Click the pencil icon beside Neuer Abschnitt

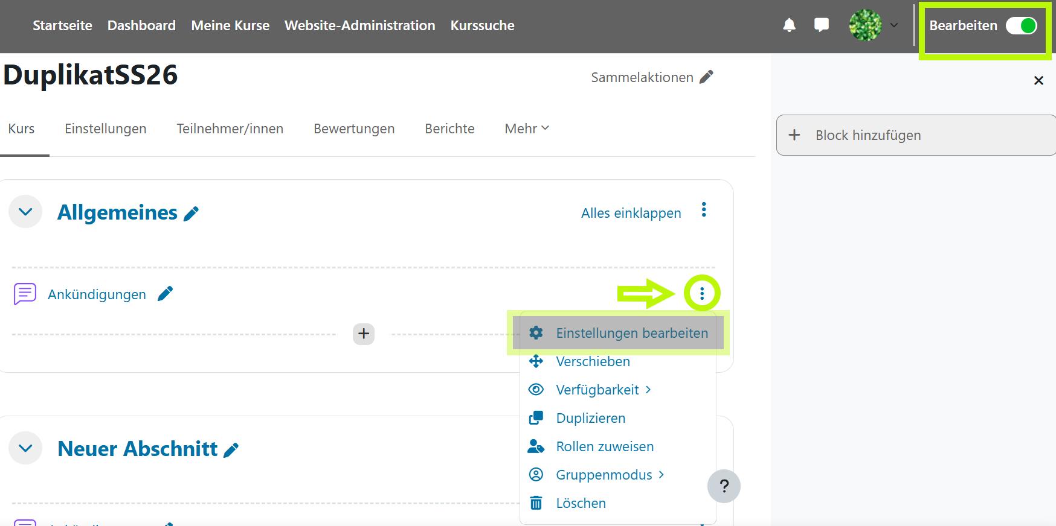click(x=231, y=450)
